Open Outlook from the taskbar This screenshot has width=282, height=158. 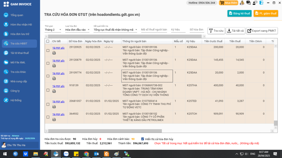pos(96,154)
